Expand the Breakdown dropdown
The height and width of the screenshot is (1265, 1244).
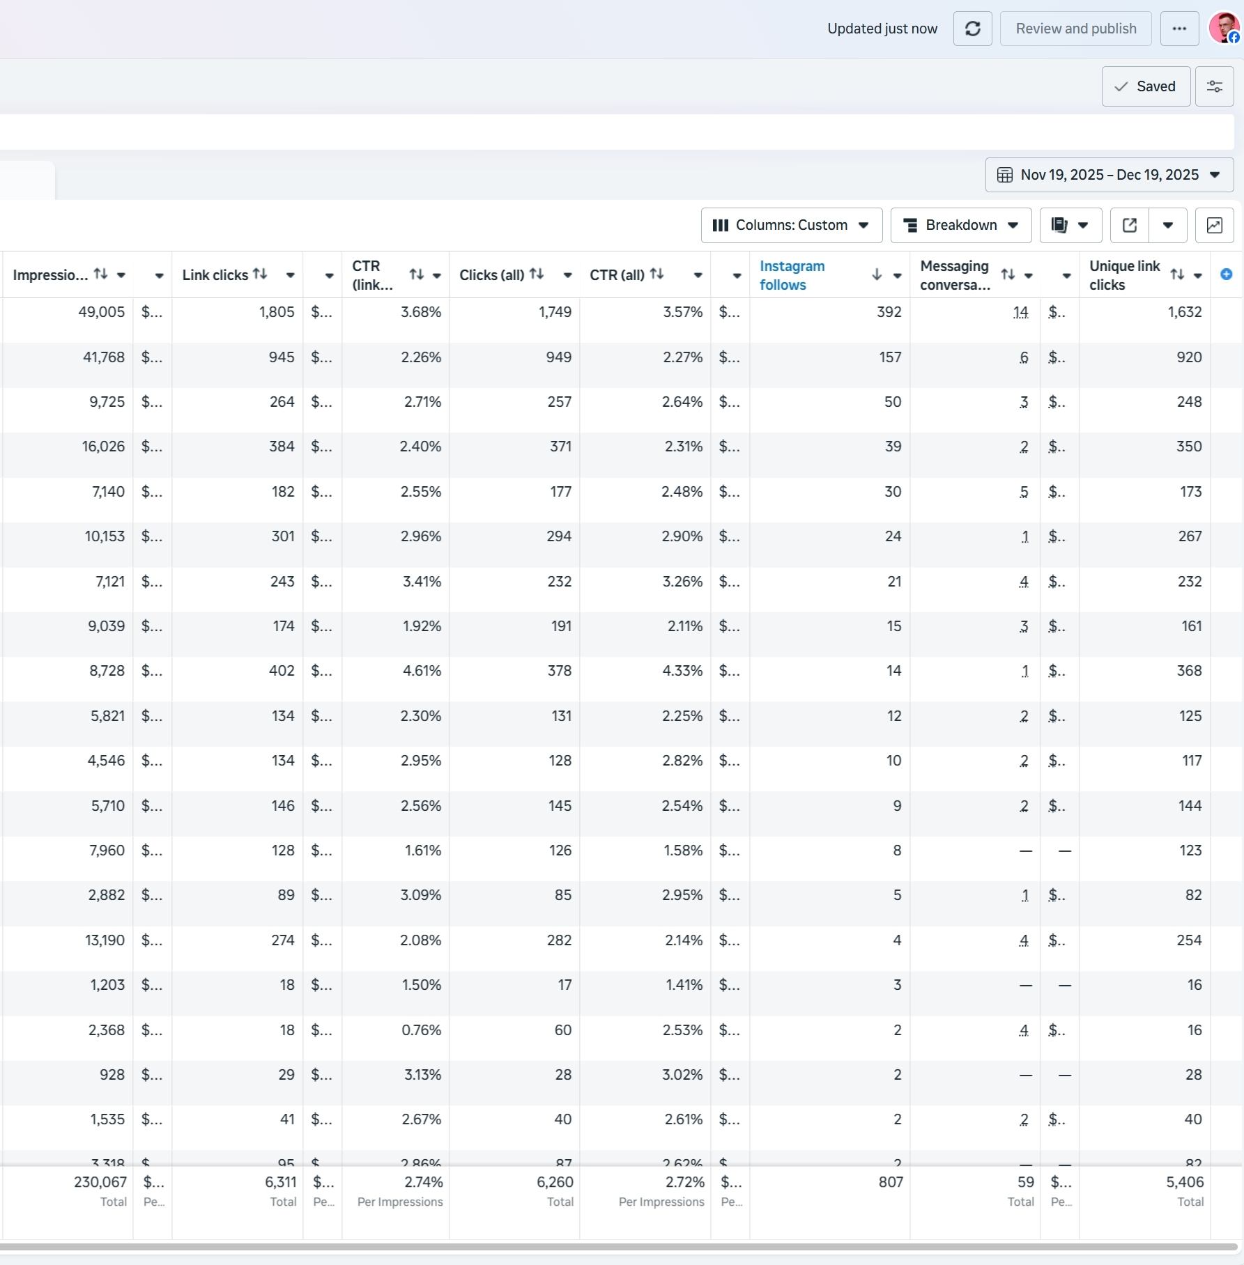click(960, 225)
